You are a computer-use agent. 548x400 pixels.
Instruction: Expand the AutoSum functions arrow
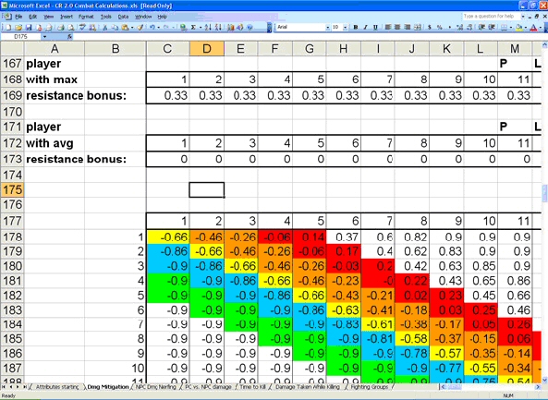201,27
